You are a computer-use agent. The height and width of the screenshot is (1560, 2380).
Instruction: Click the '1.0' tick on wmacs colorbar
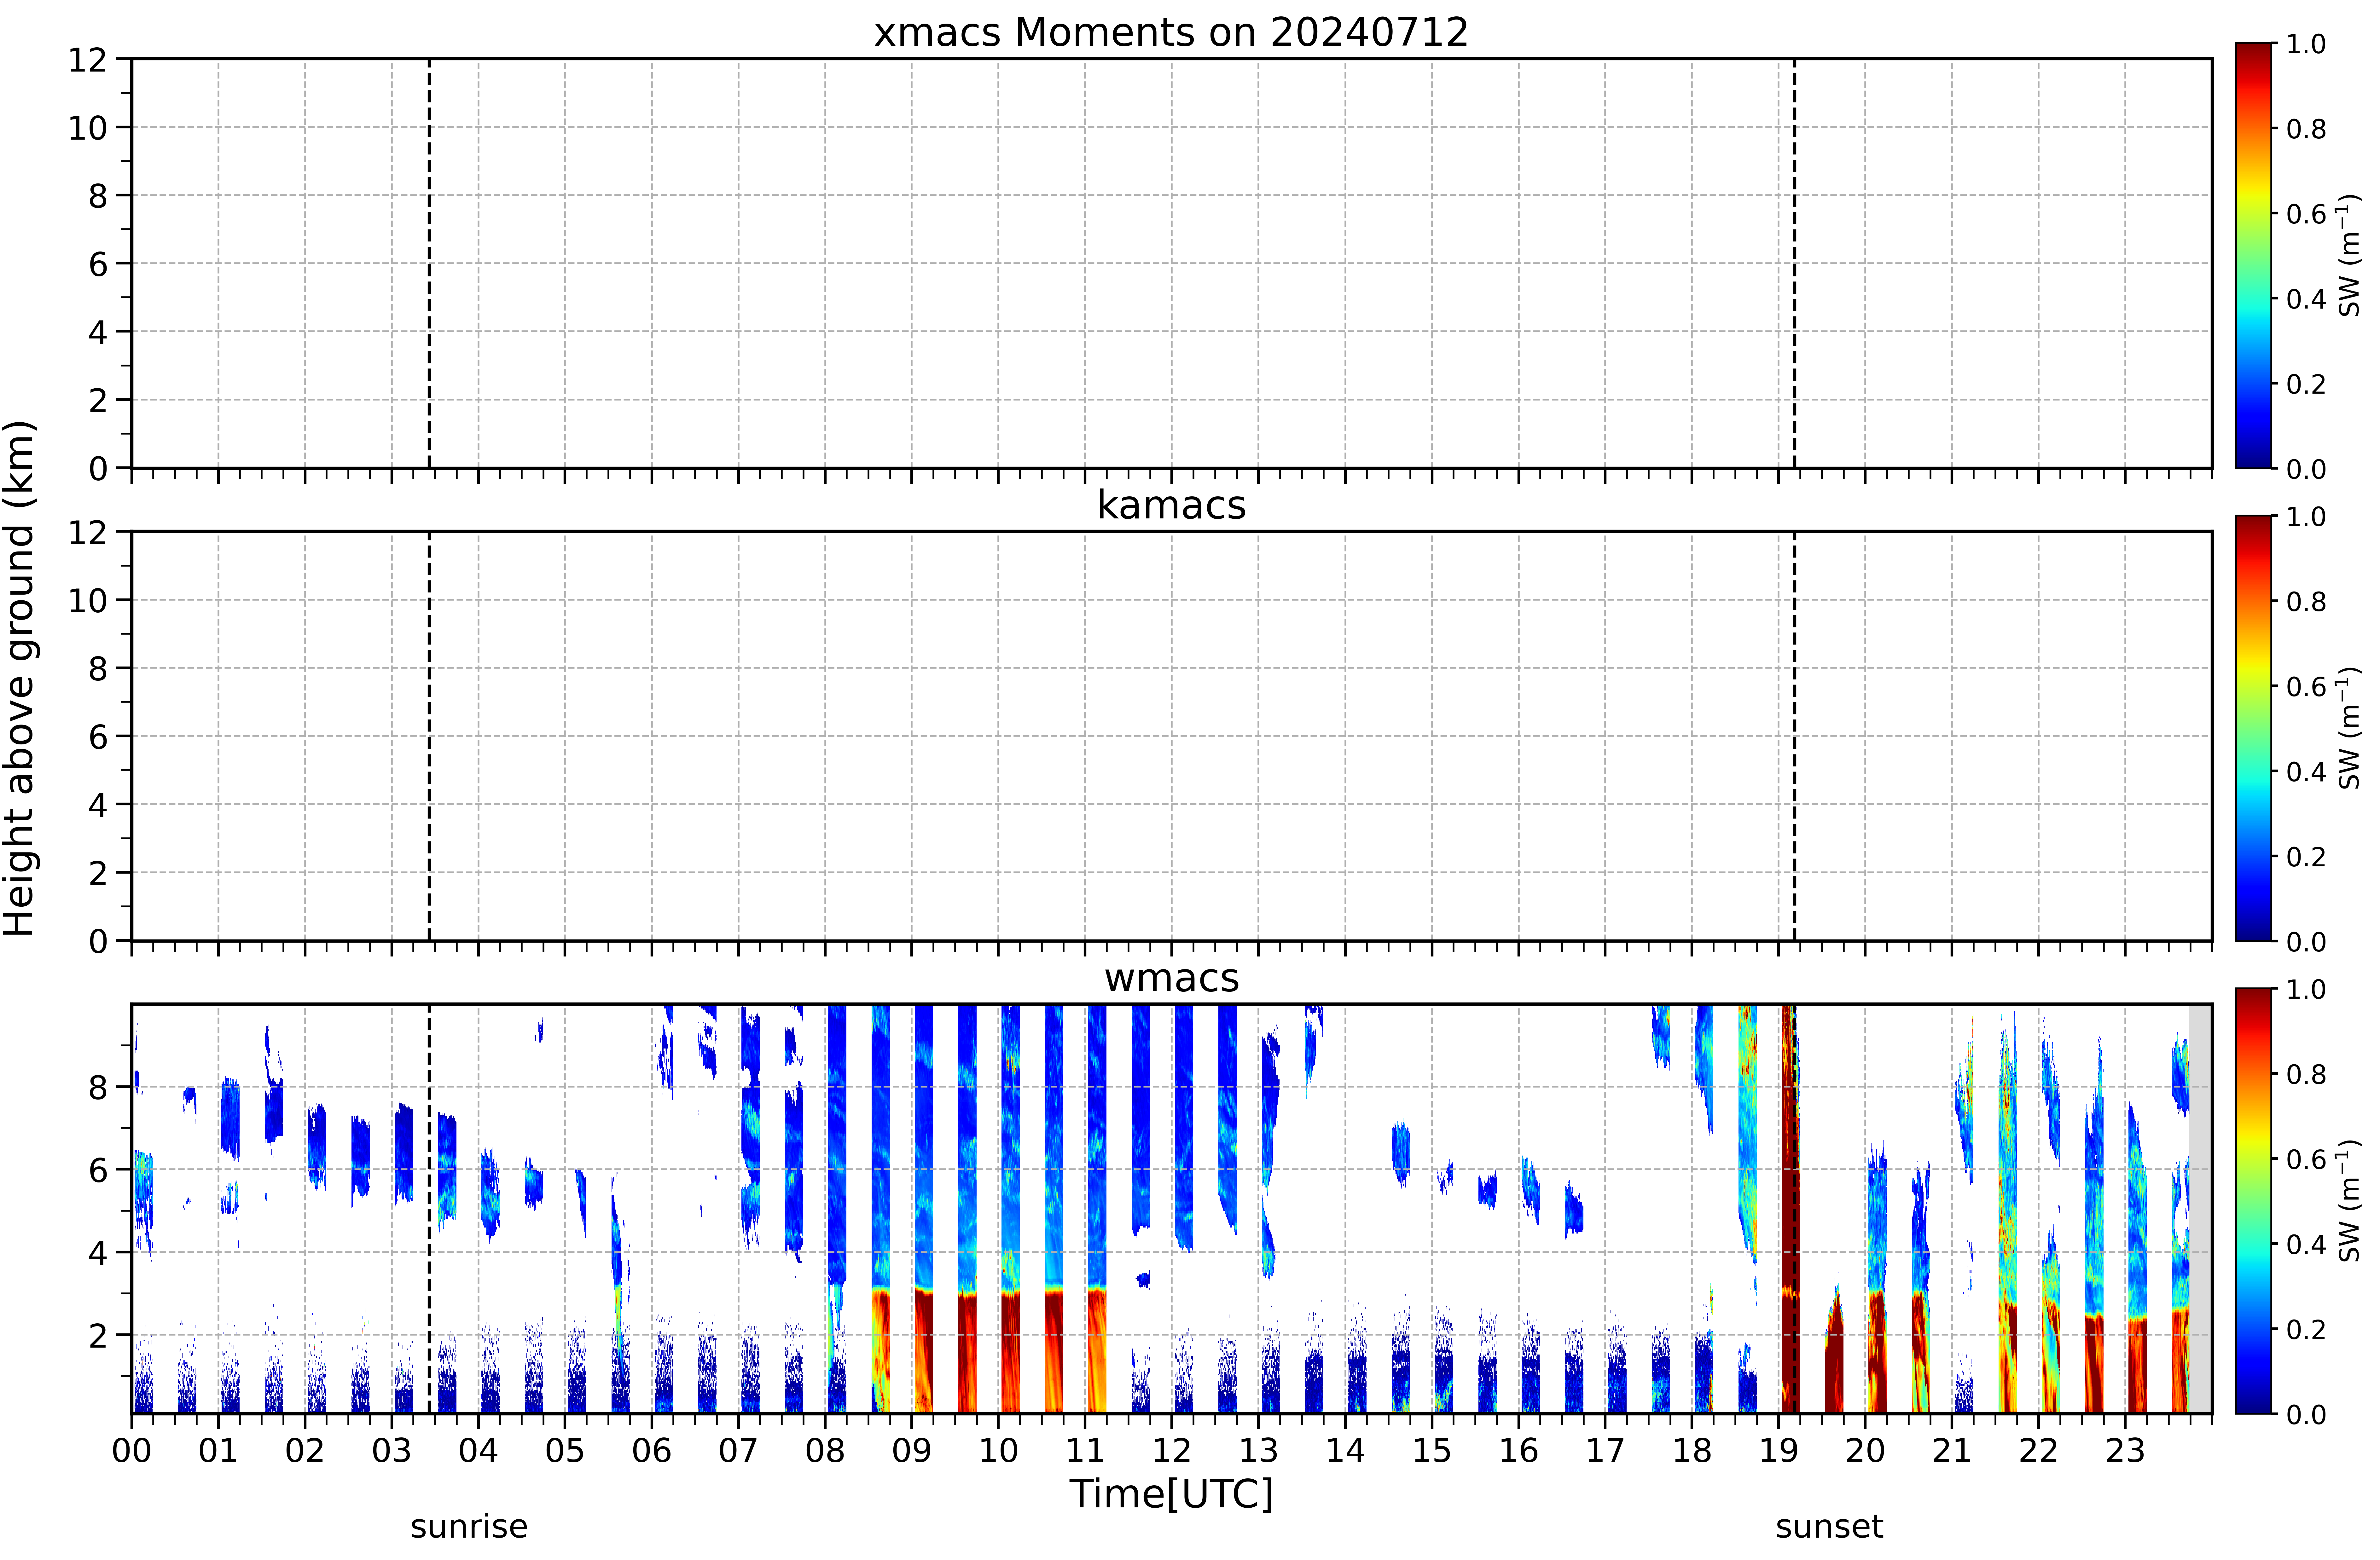point(2306,989)
